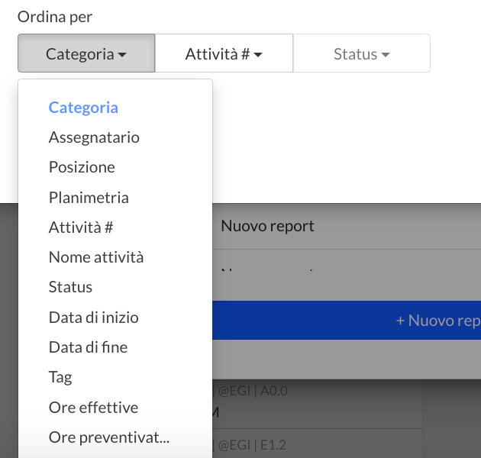This screenshot has height=458, width=481.
Task: Select Ore effettive option
Action: click(93, 408)
